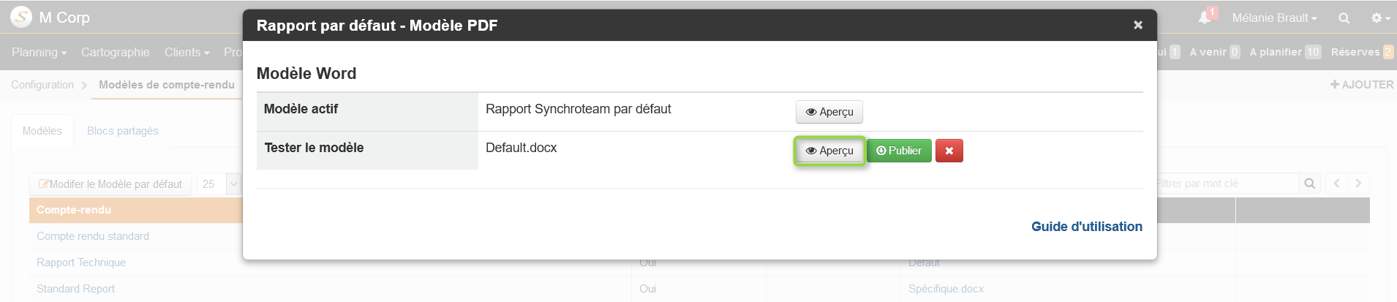Click the Filtrer par mot clé field
The height and width of the screenshot is (302, 1397).
pos(1225,184)
